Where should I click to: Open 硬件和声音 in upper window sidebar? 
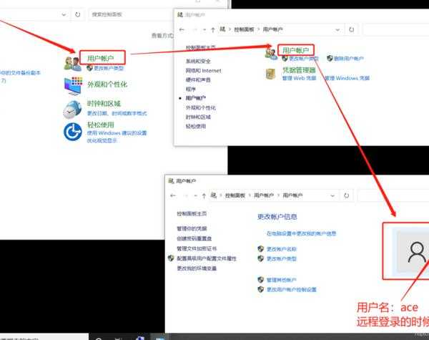coord(198,79)
